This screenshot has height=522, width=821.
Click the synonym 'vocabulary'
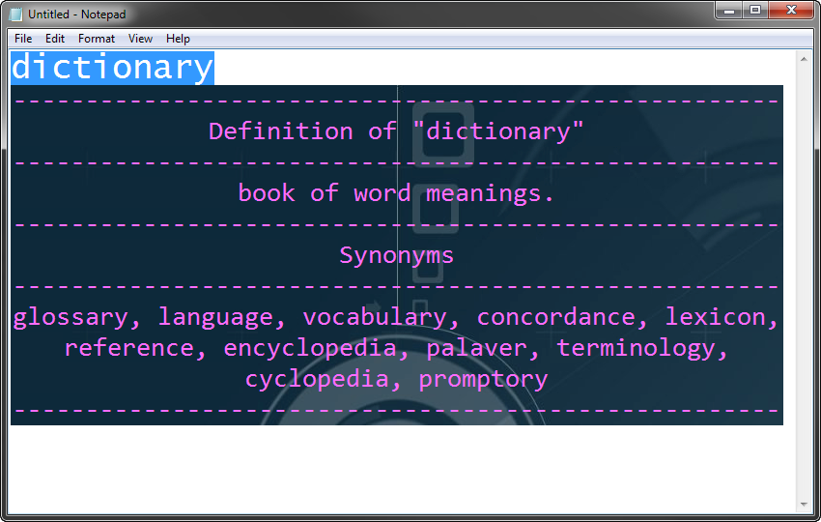[375, 318]
